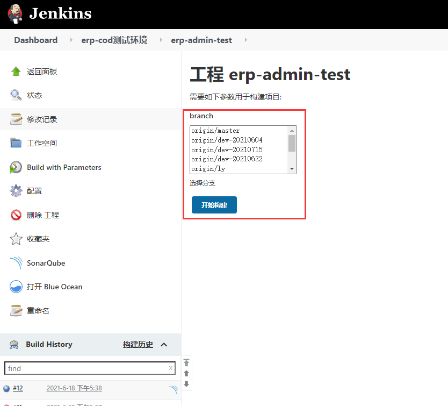Click the notepad 修改记录 icon
Viewport: 448px width, 406px height.
[x=16, y=119]
